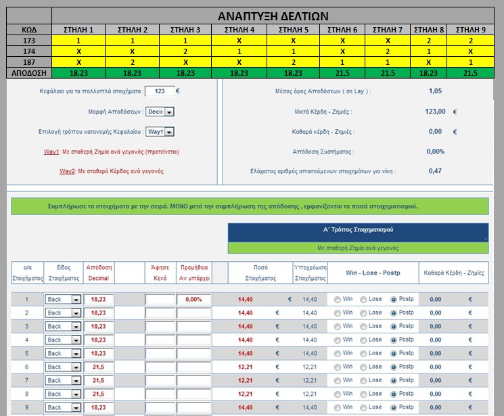Click the ΣΤΗΛΗ 1 column header
The height and width of the screenshot is (416, 504).
click(78, 30)
